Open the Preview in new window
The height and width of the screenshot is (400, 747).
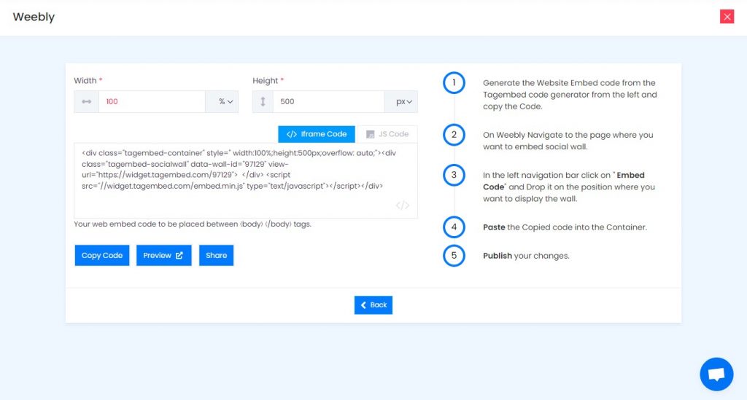(164, 256)
